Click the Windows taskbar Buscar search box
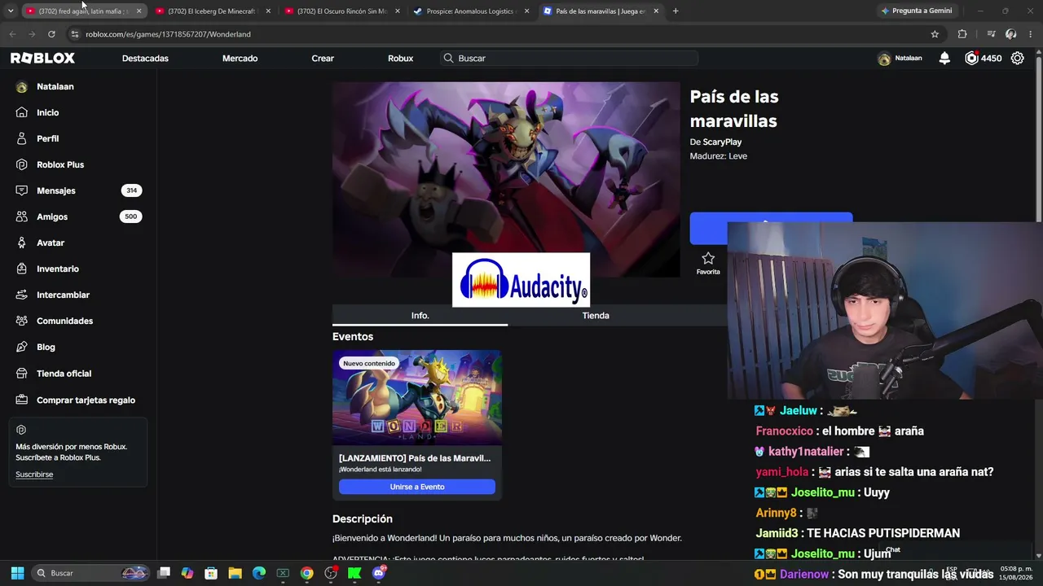Image resolution: width=1043 pixels, height=586 pixels. click(90, 573)
